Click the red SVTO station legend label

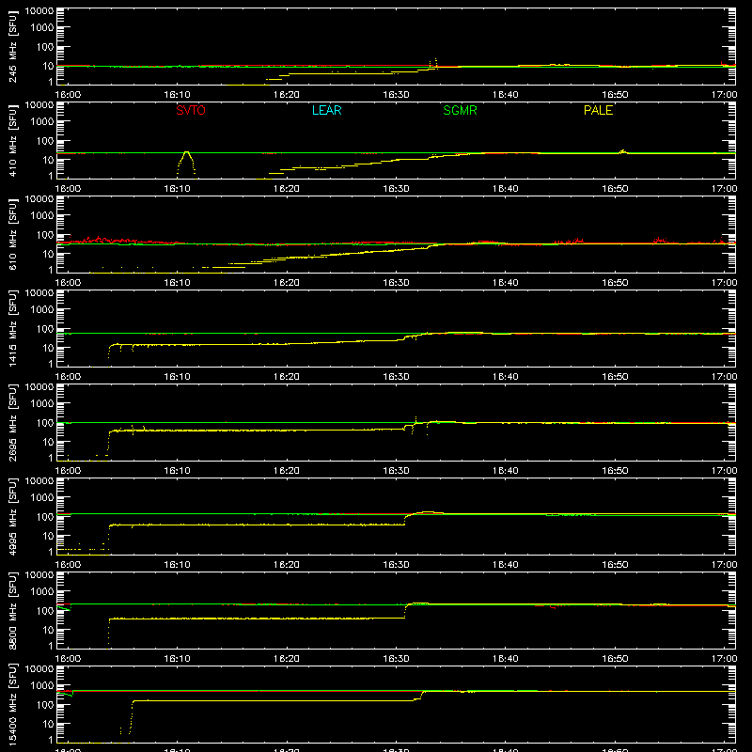pyautogui.click(x=191, y=110)
